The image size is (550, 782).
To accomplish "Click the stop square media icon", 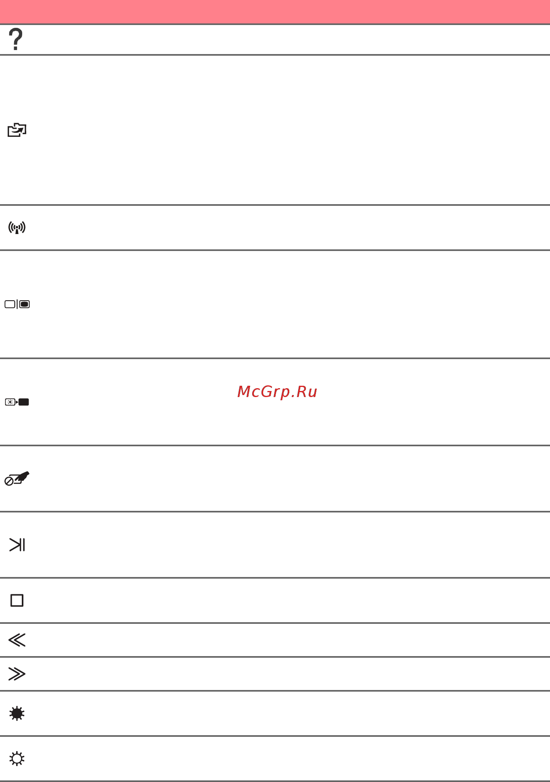I will (x=17, y=600).
